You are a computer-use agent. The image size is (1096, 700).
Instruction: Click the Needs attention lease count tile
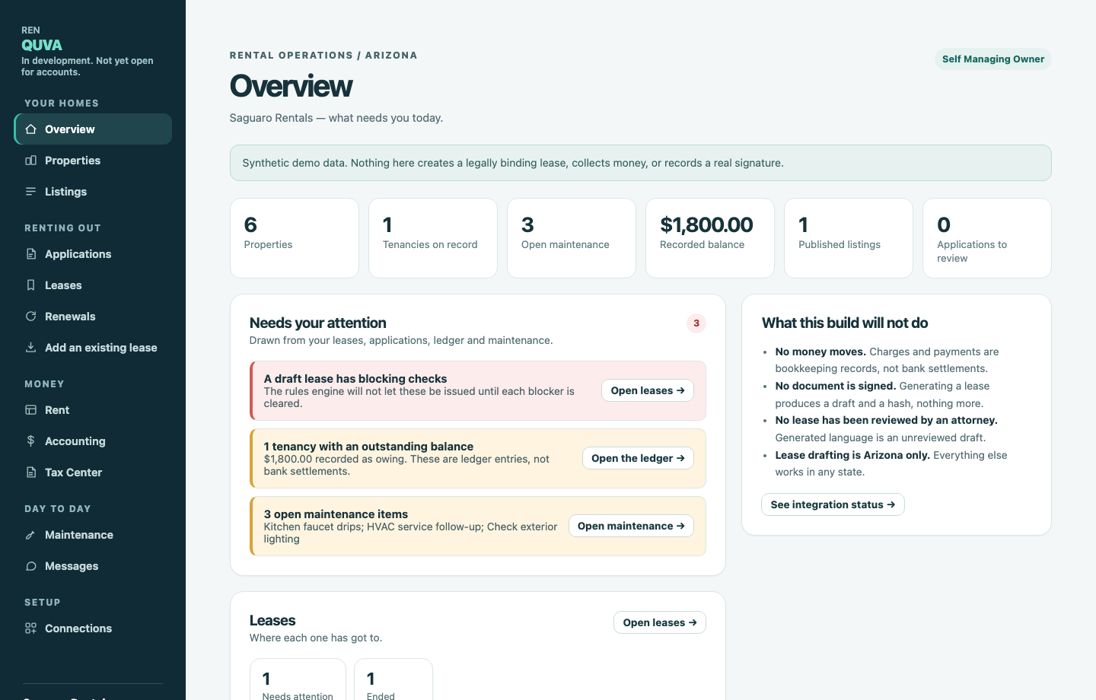298,679
